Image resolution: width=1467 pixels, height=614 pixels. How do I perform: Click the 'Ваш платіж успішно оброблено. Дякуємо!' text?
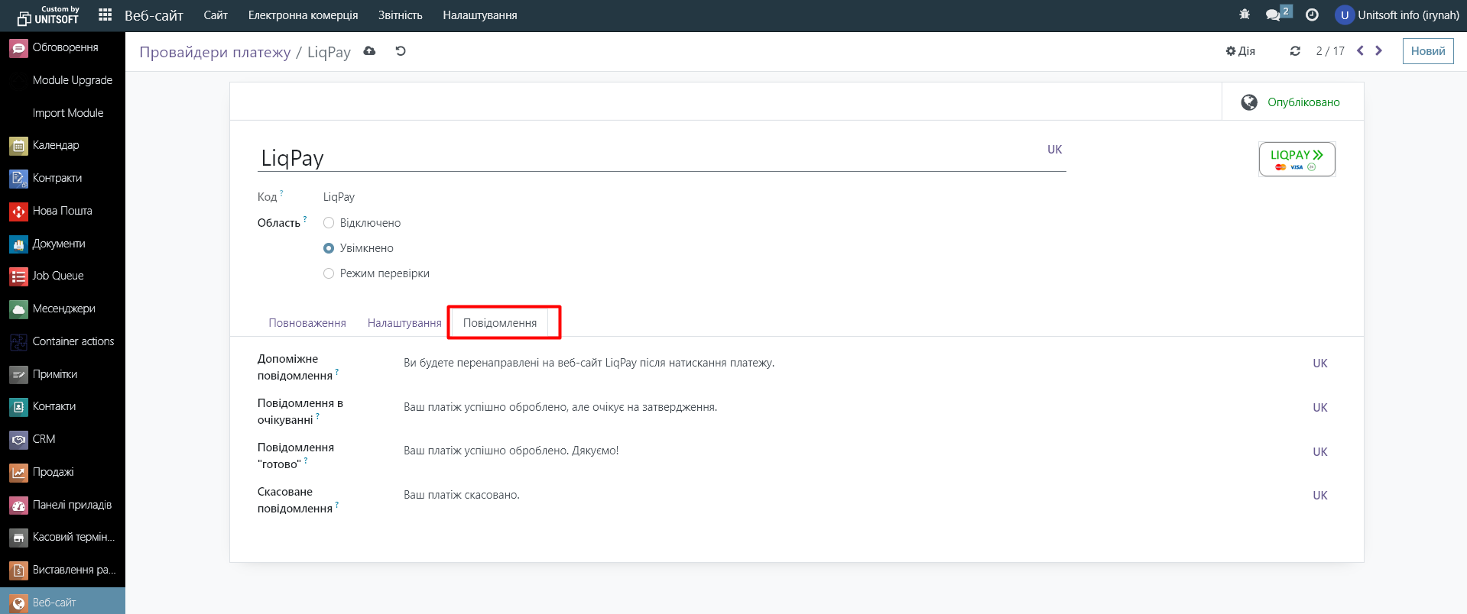point(511,451)
